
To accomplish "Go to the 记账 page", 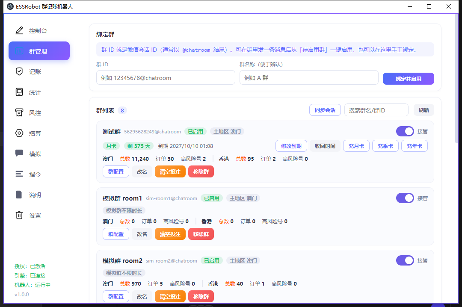I will [35, 71].
